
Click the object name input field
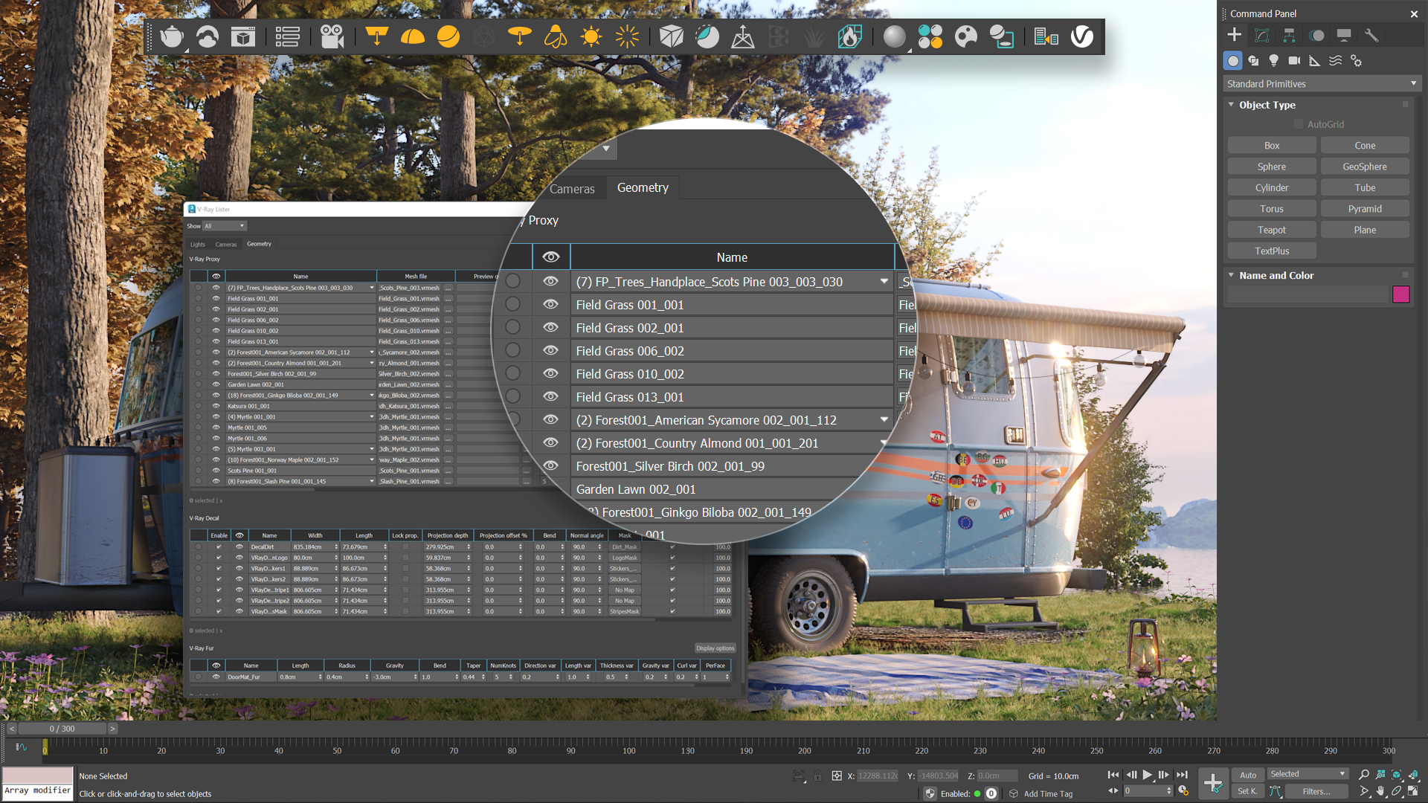pos(1308,295)
